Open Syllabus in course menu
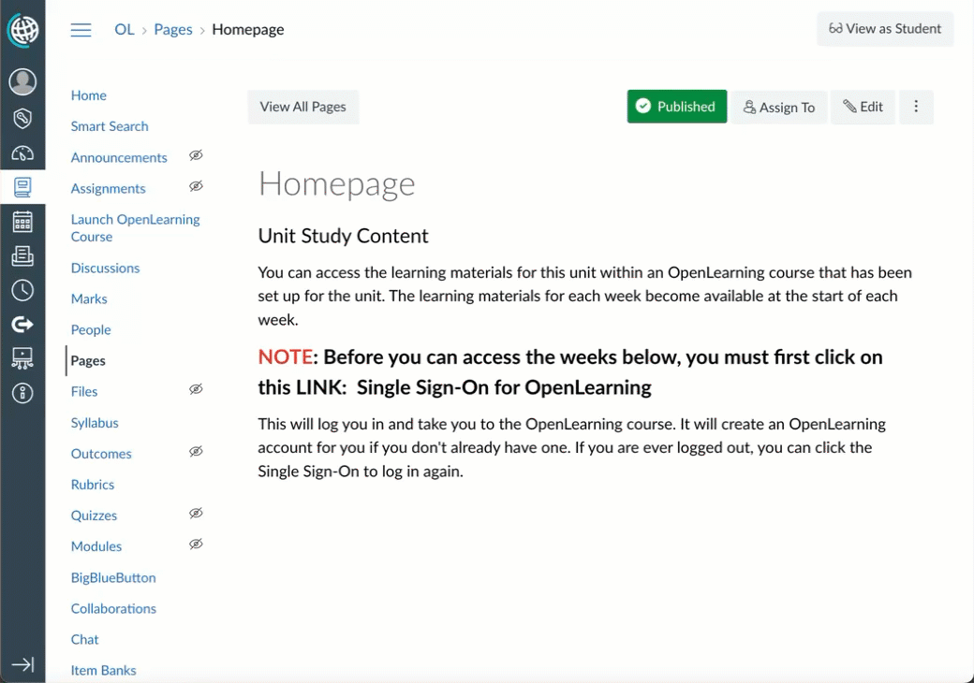This screenshot has width=974, height=683. (95, 423)
